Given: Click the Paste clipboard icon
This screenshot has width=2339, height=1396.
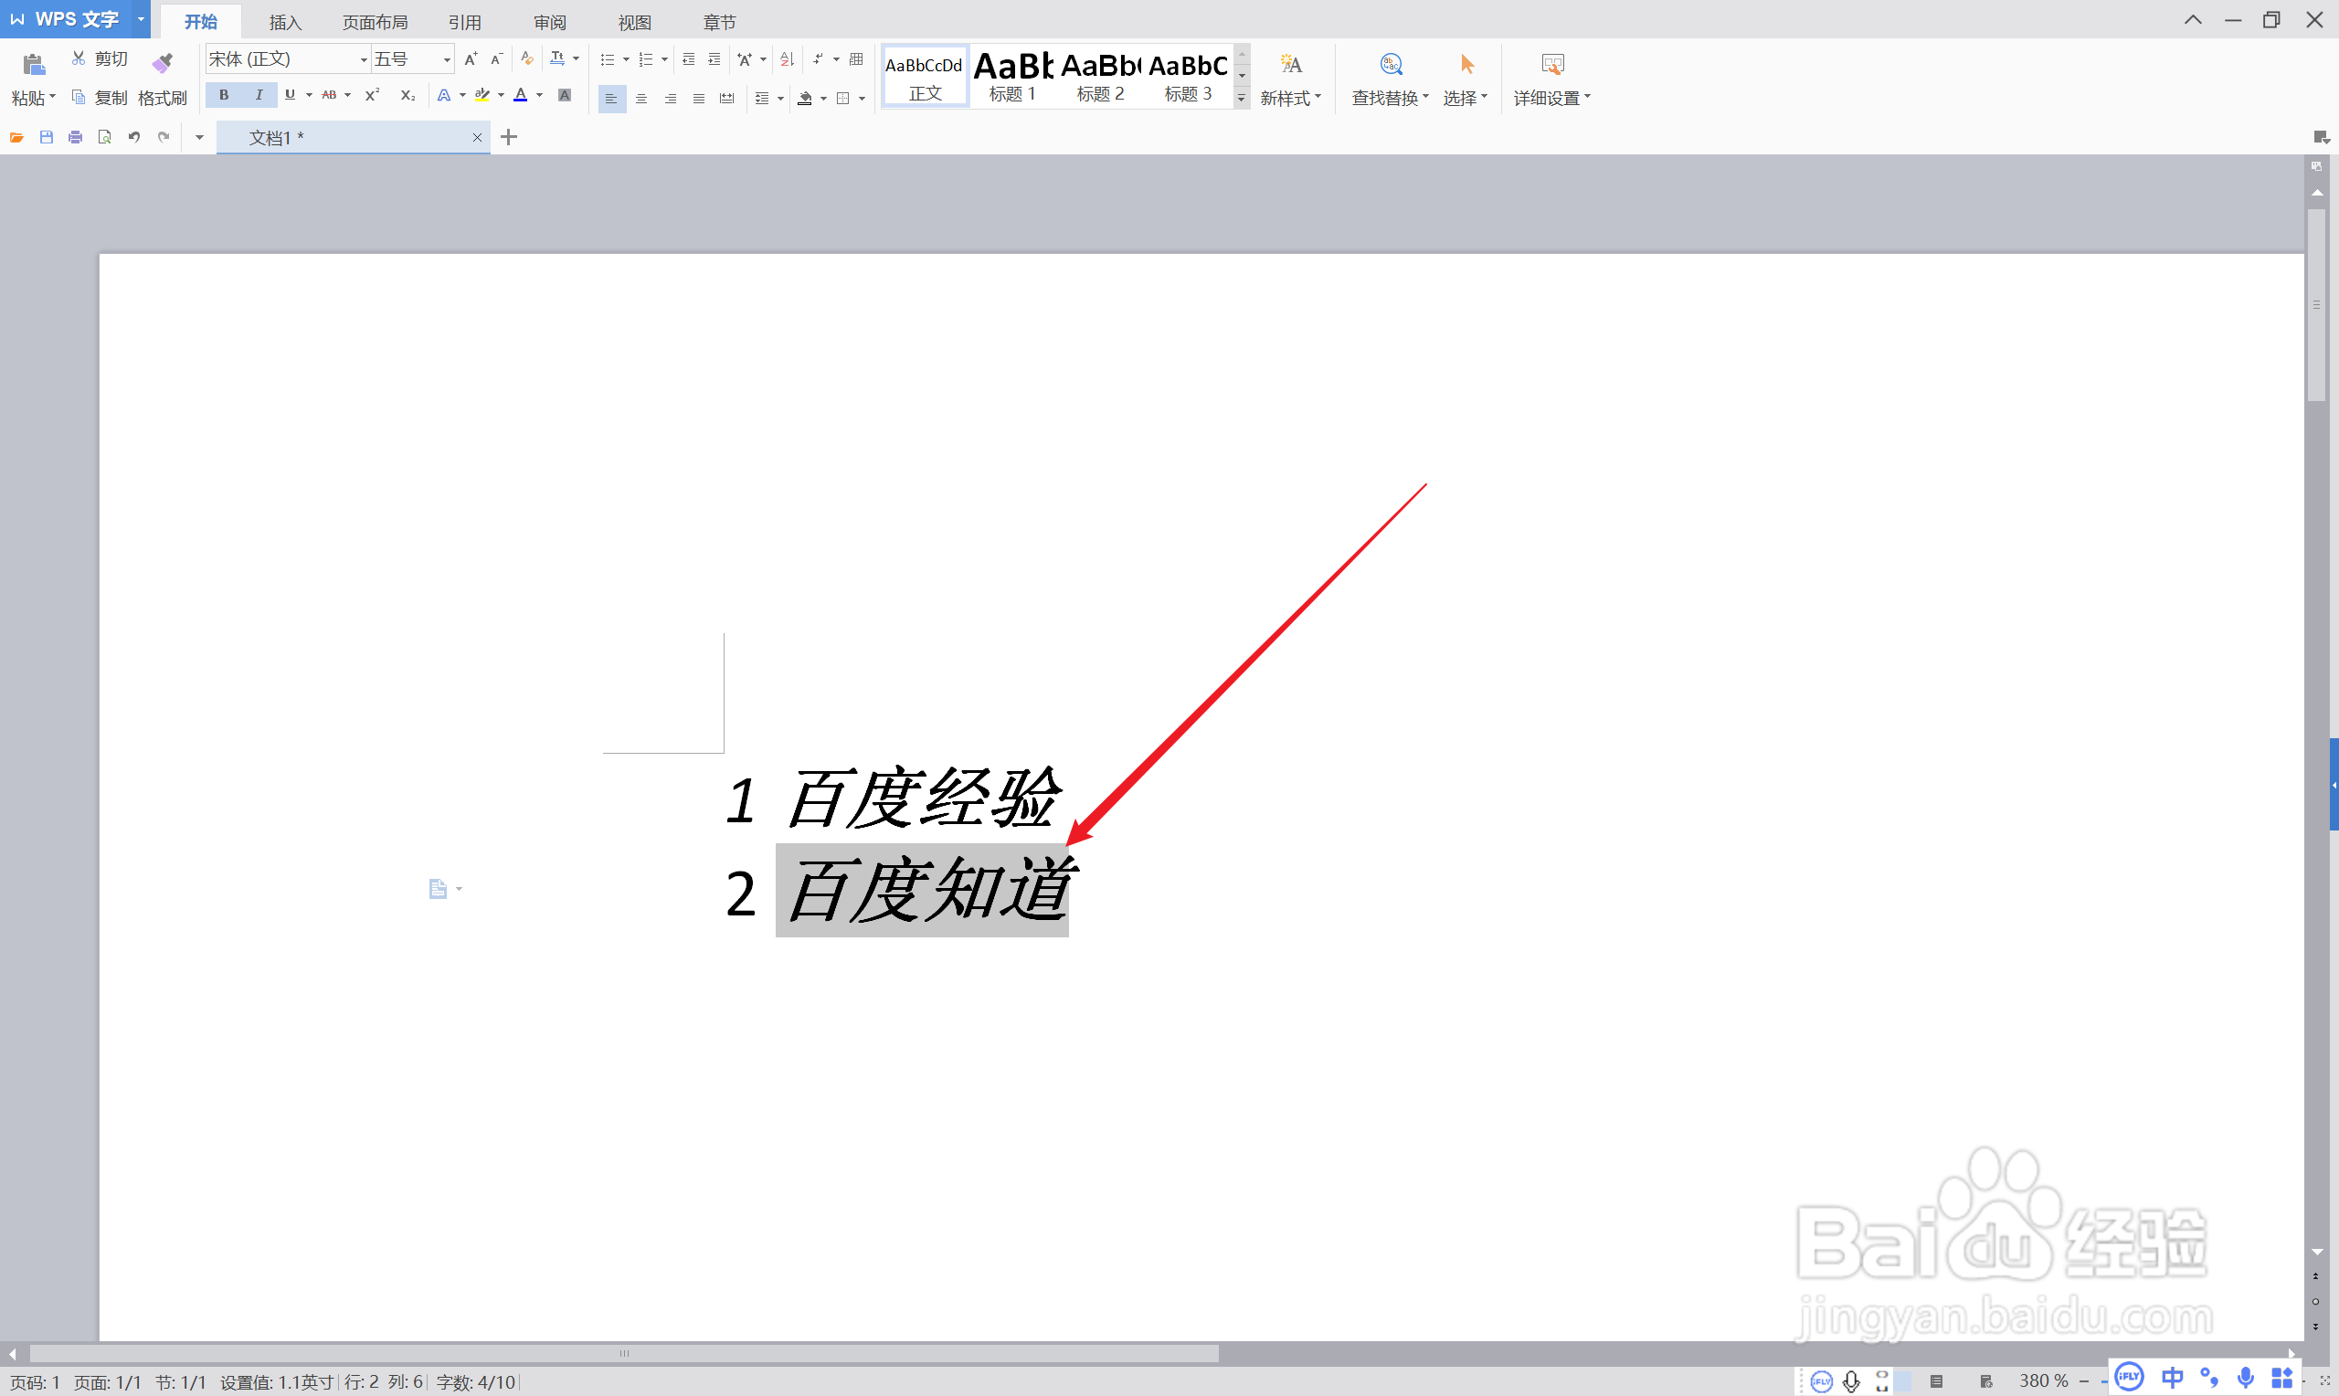Looking at the screenshot, I should [34, 64].
